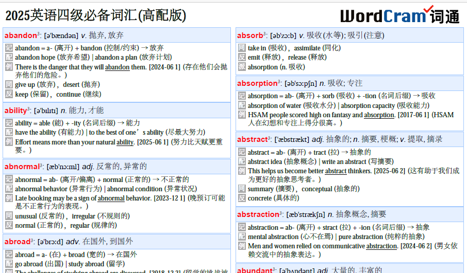Click underlined "abandon" in the example sentence
The image size is (467, 273).
pos(117,67)
